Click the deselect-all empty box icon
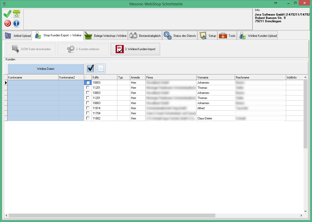 coord(101,68)
